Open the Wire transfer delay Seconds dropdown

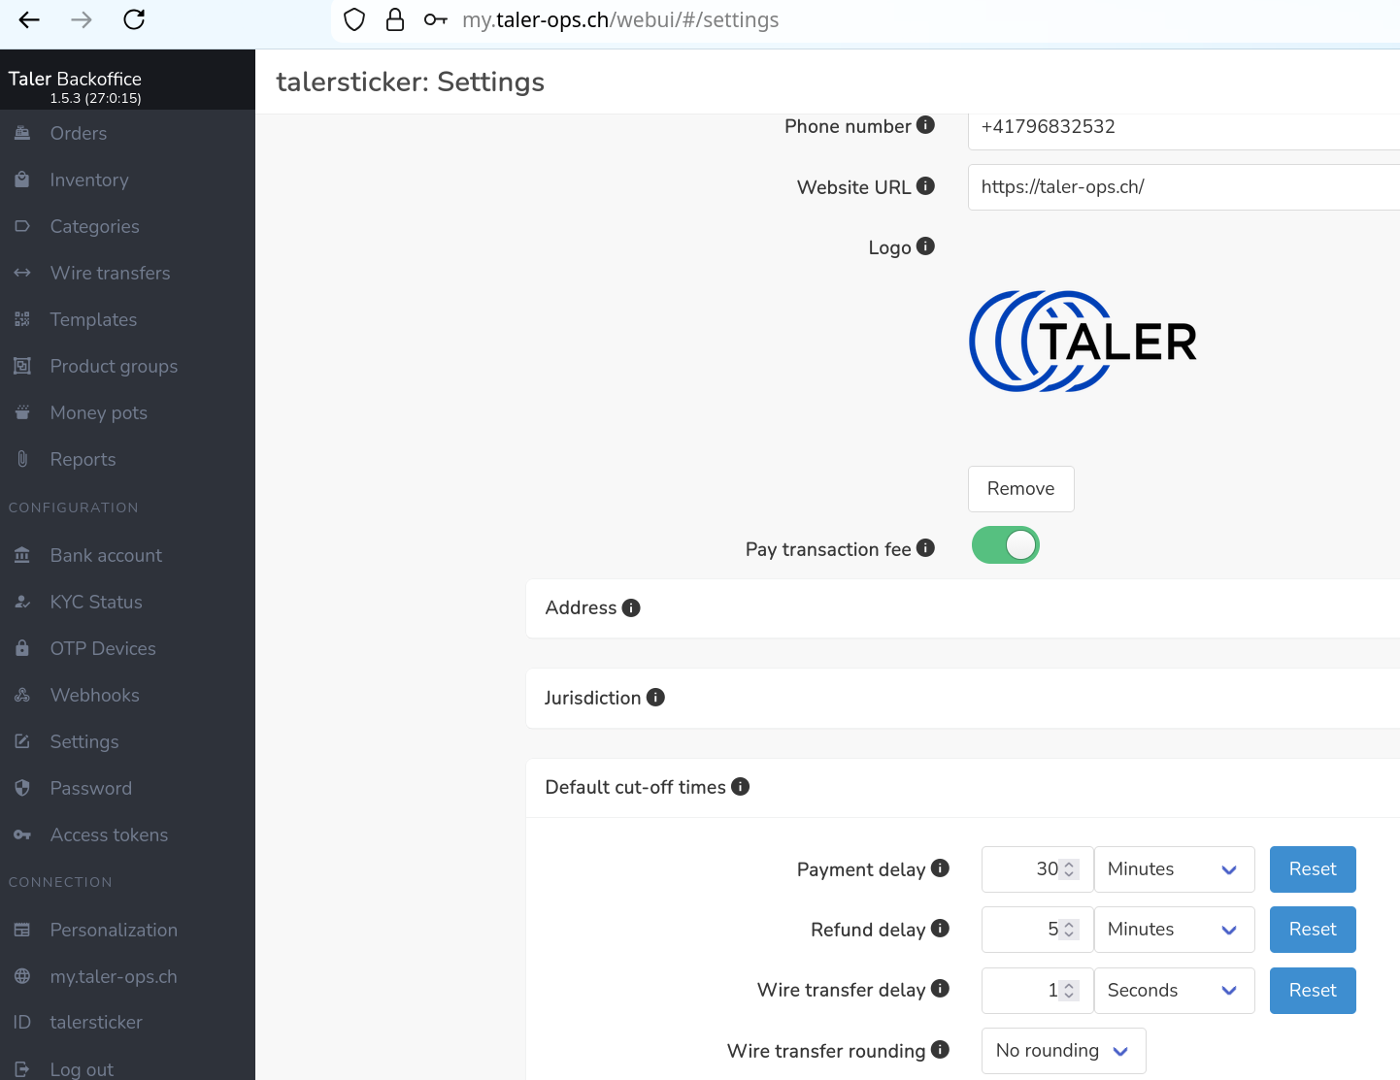(1174, 991)
